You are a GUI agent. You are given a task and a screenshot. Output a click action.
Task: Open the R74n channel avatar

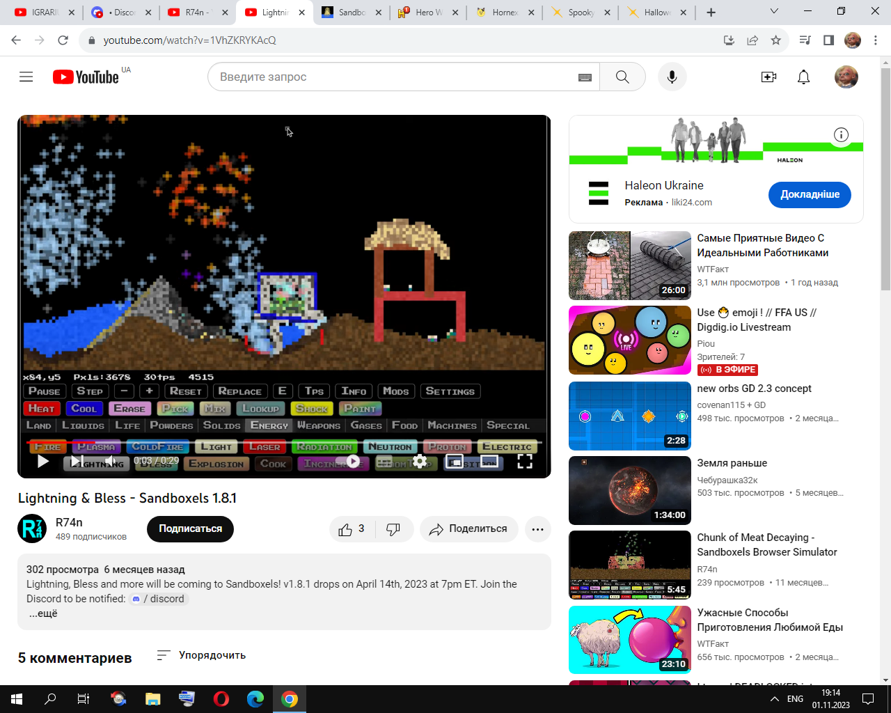pyautogui.click(x=32, y=529)
